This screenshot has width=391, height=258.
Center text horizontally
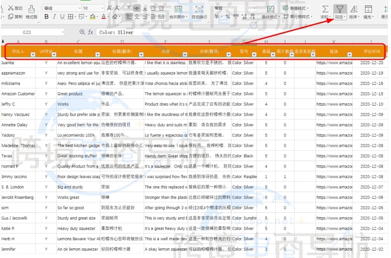coord(137,17)
